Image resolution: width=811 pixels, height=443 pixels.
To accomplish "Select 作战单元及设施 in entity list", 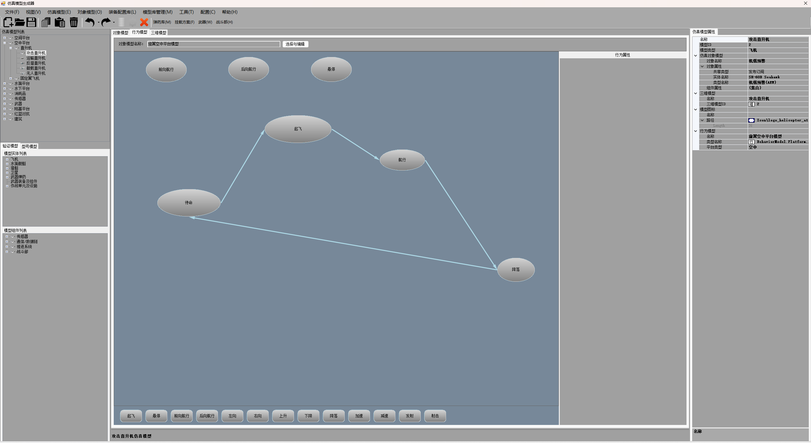I will (24, 186).
